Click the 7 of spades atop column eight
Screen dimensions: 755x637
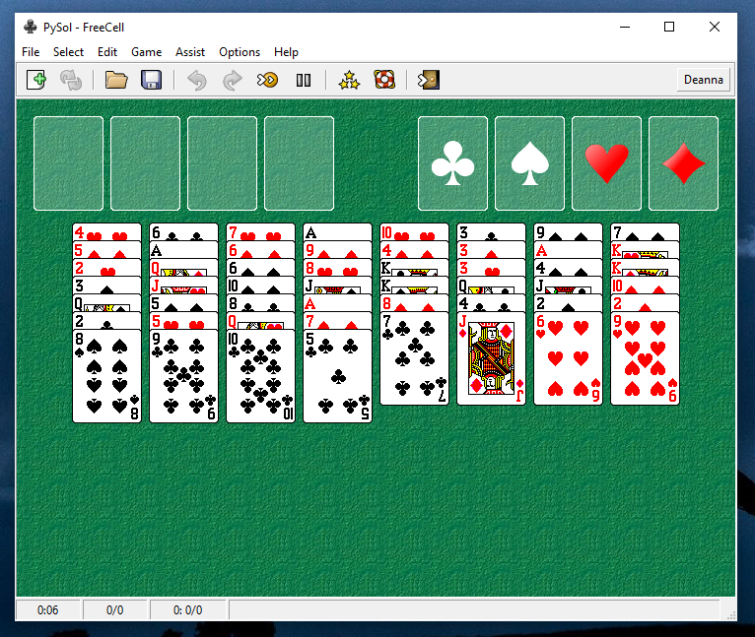645,232
